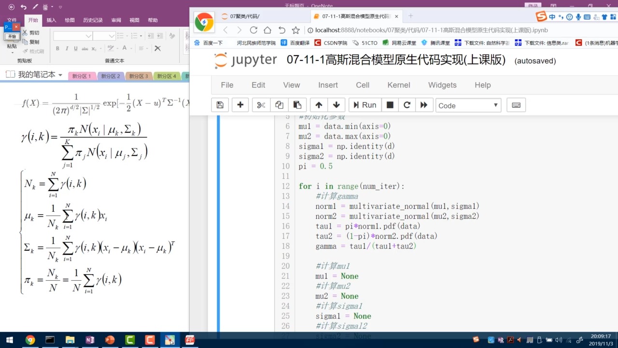Toggle Italic formatting in OneNote
618x348 pixels.
point(67,48)
